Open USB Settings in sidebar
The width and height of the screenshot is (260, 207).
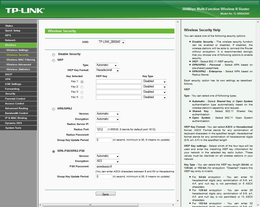19,84
